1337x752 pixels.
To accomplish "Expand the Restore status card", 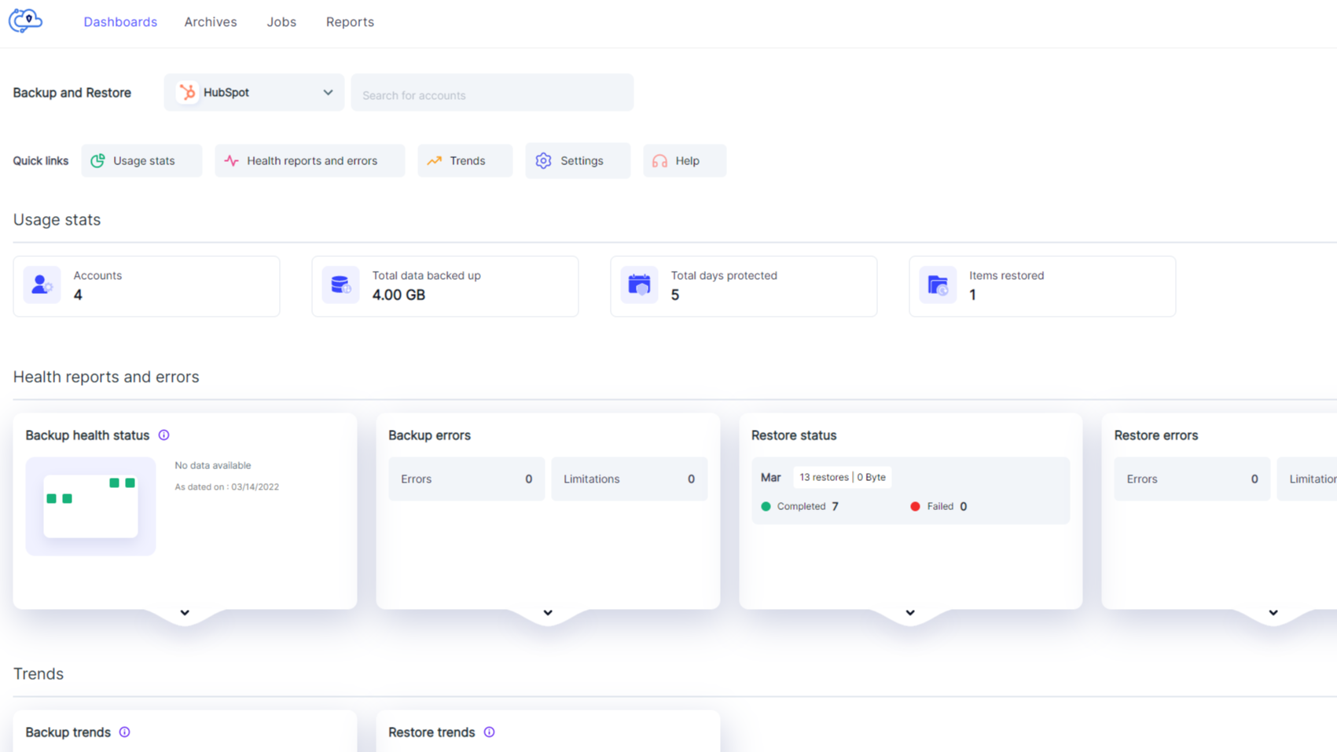I will [909, 612].
